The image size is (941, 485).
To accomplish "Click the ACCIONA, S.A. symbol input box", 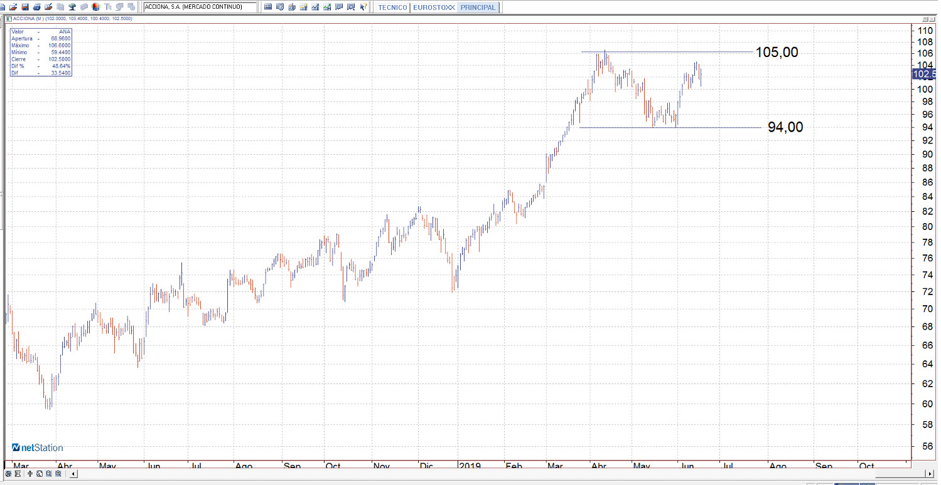I will tap(200, 7).
